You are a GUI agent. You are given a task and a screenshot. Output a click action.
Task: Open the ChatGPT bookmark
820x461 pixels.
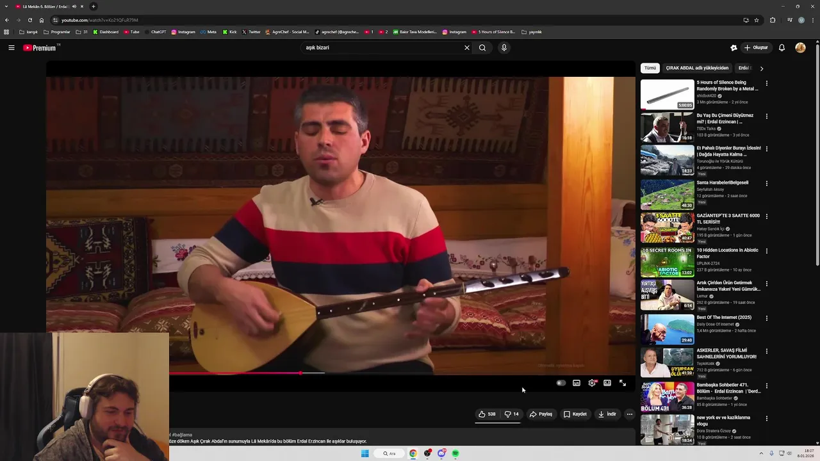click(155, 32)
